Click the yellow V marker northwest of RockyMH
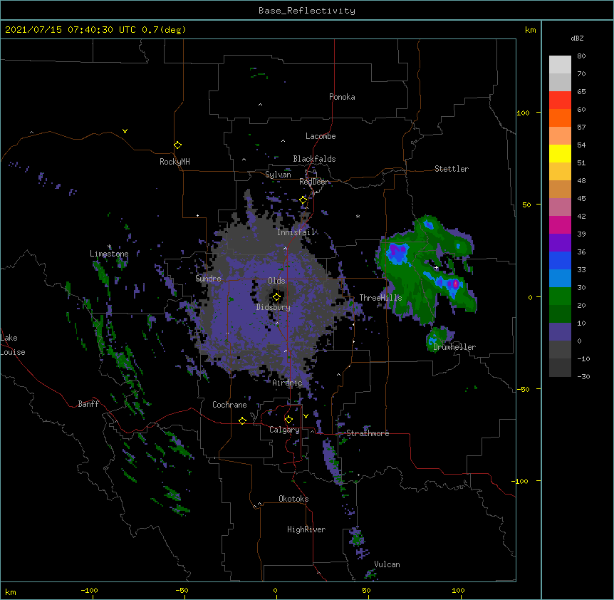Screen dimensions: 614x600 [125, 131]
